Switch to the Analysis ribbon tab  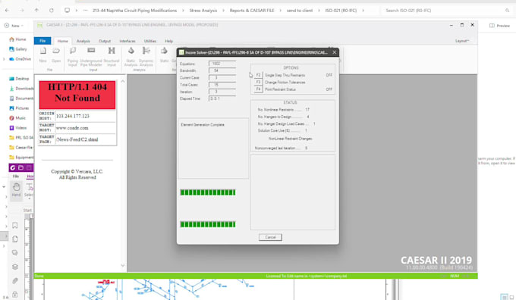83,41
